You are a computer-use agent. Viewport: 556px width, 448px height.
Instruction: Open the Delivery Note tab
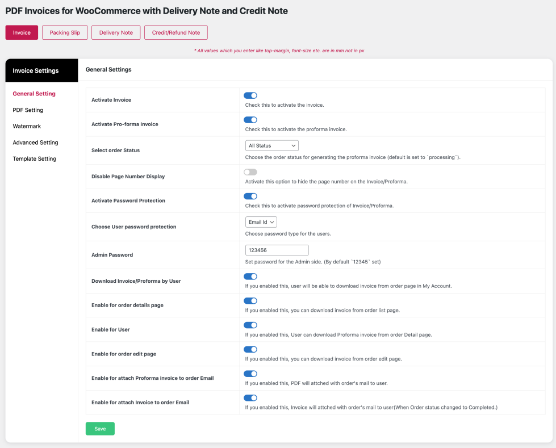tap(116, 33)
